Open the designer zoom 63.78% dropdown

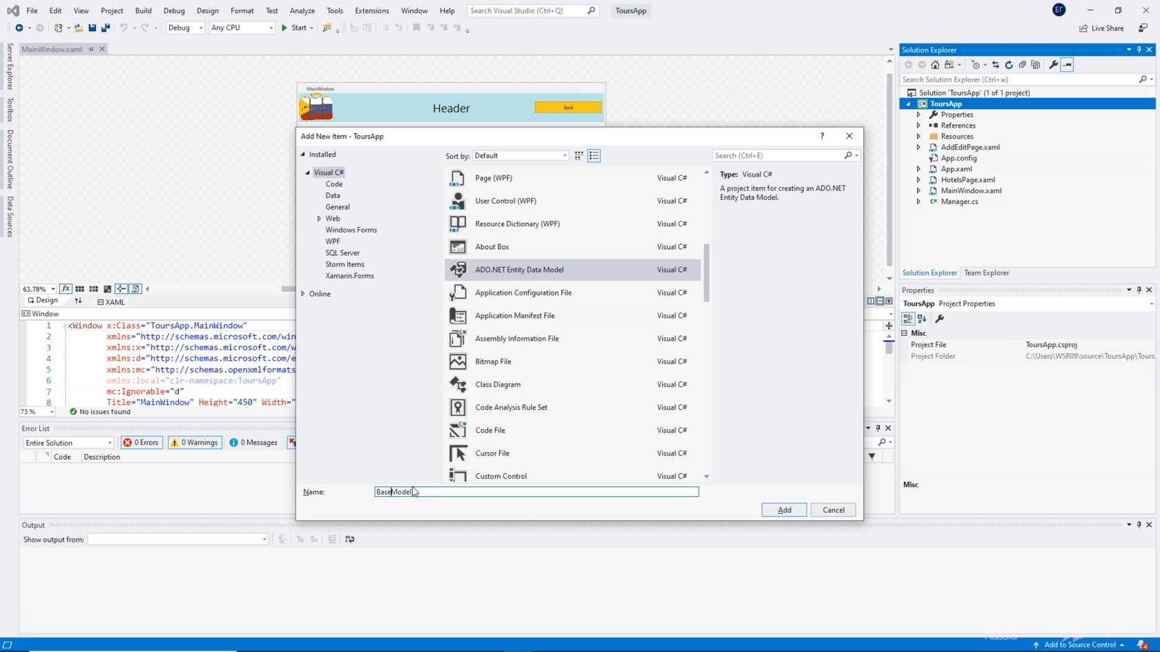[x=52, y=289]
